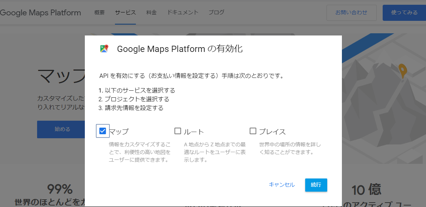Click the step text 以下のサービスを選択する
This screenshot has height=207, width=426.
pyautogui.click(x=140, y=90)
